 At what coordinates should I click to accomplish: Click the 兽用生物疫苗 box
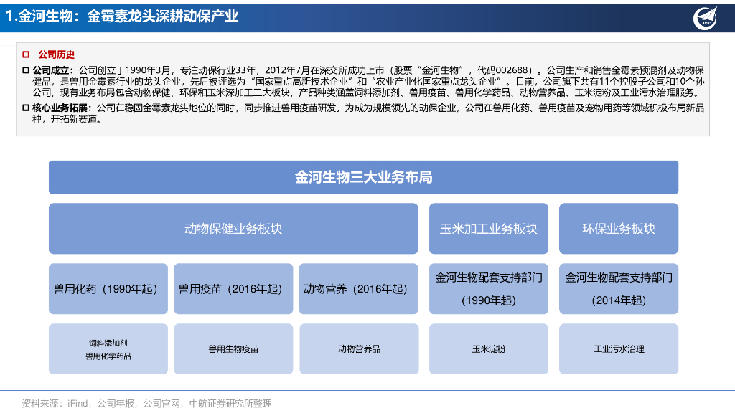pos(233,349)
